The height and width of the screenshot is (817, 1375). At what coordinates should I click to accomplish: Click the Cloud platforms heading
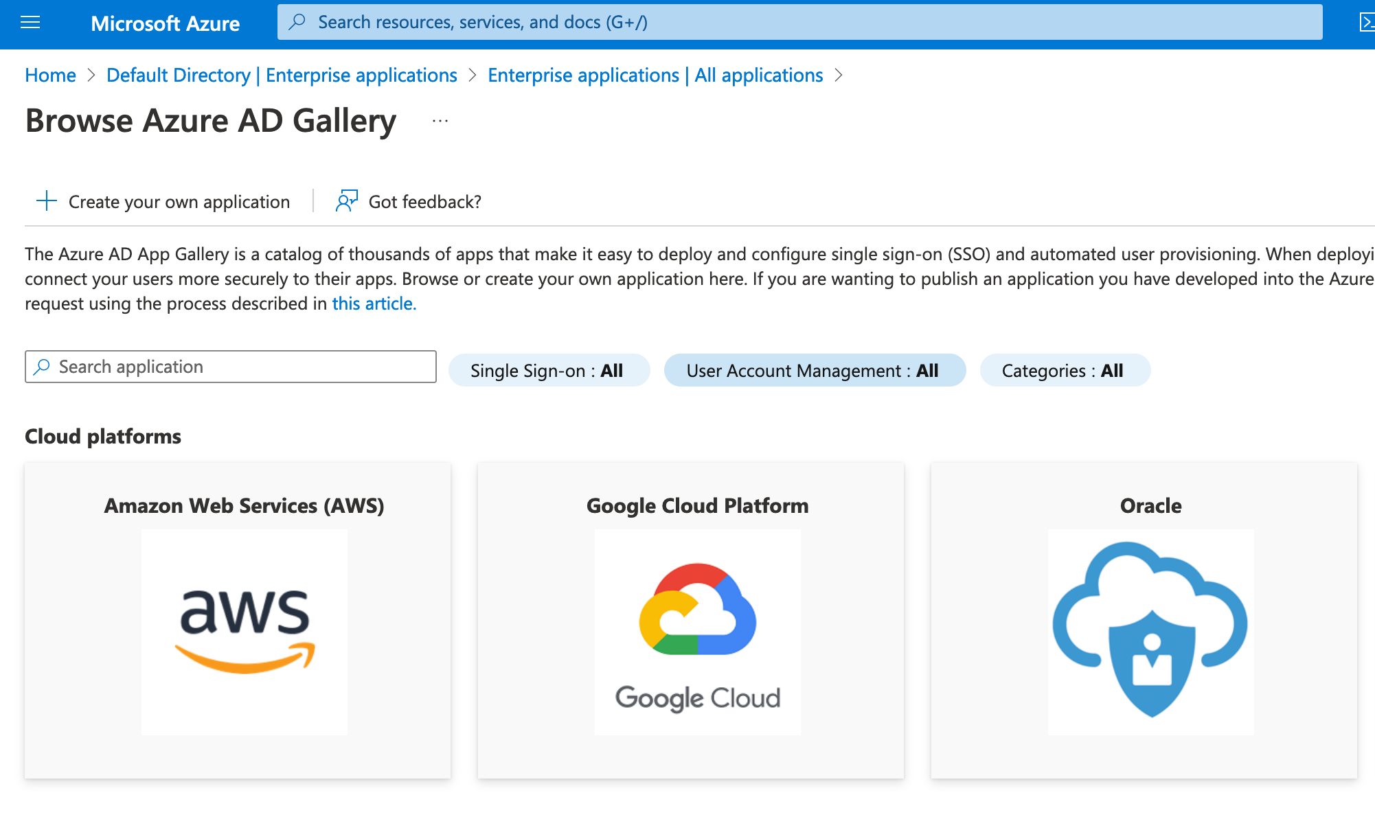[x=103, y=437]
